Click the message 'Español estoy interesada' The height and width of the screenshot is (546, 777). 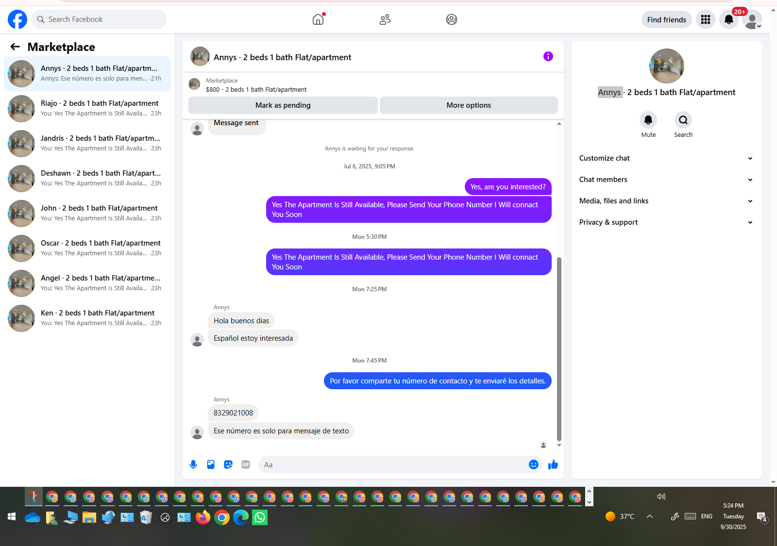point(253,338)
